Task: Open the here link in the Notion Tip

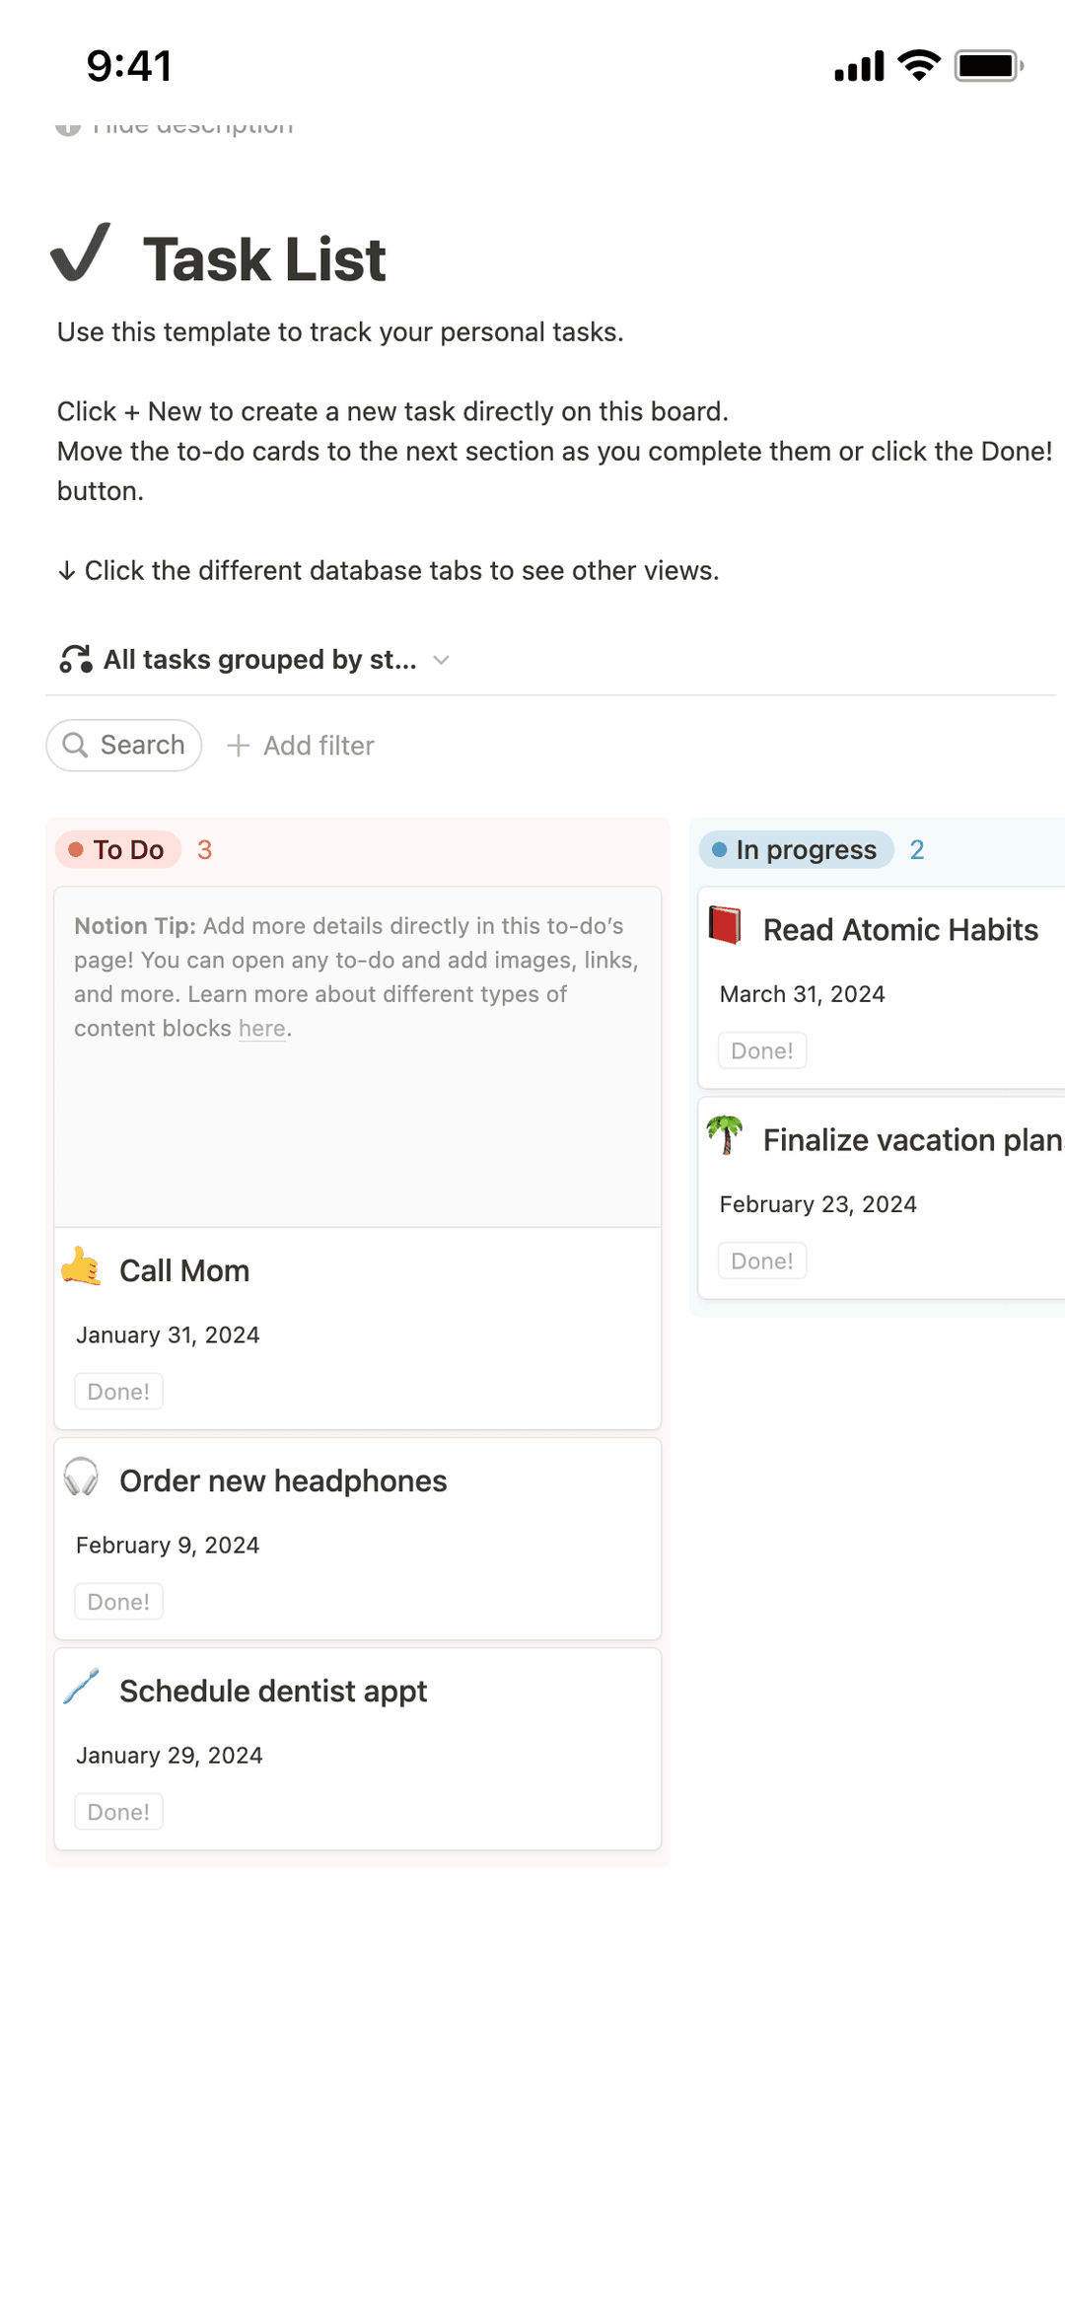Action: 260,1028
